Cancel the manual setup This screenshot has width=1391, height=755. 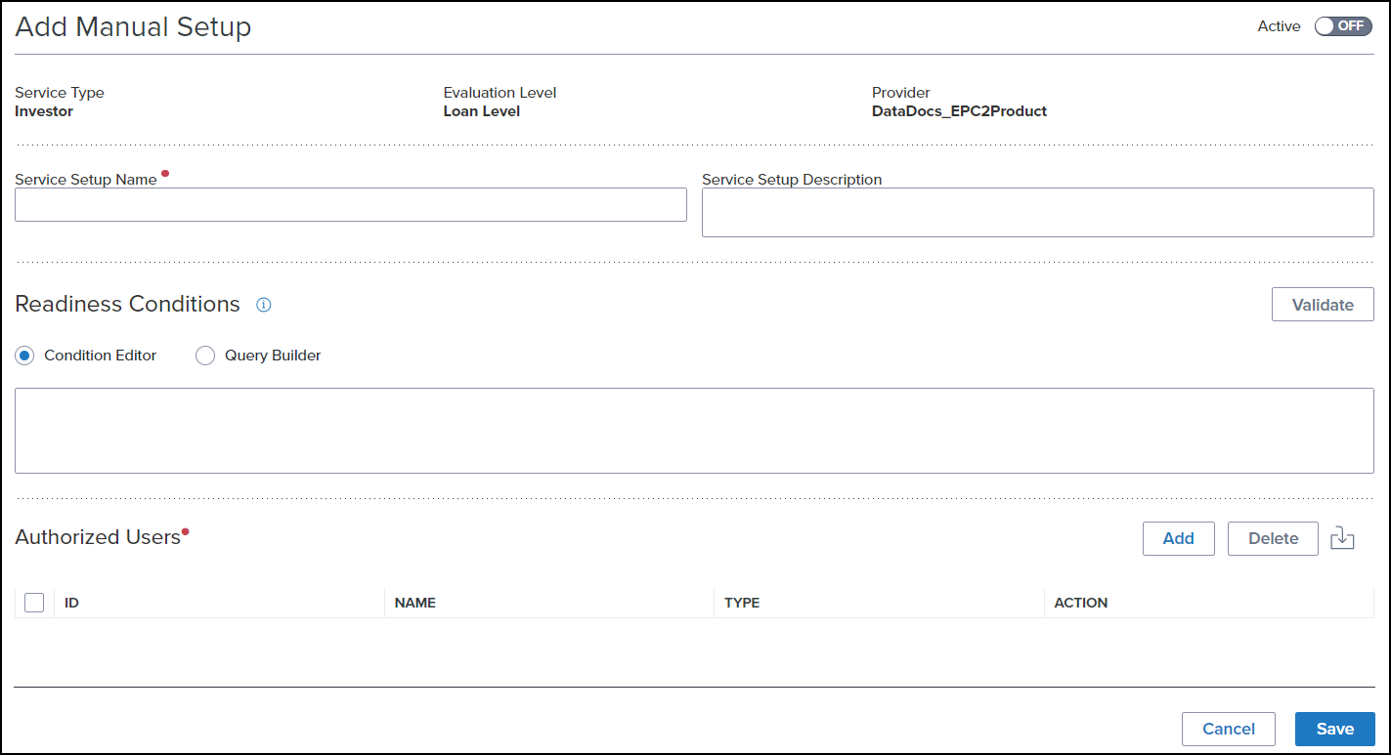click(1228, 729)
